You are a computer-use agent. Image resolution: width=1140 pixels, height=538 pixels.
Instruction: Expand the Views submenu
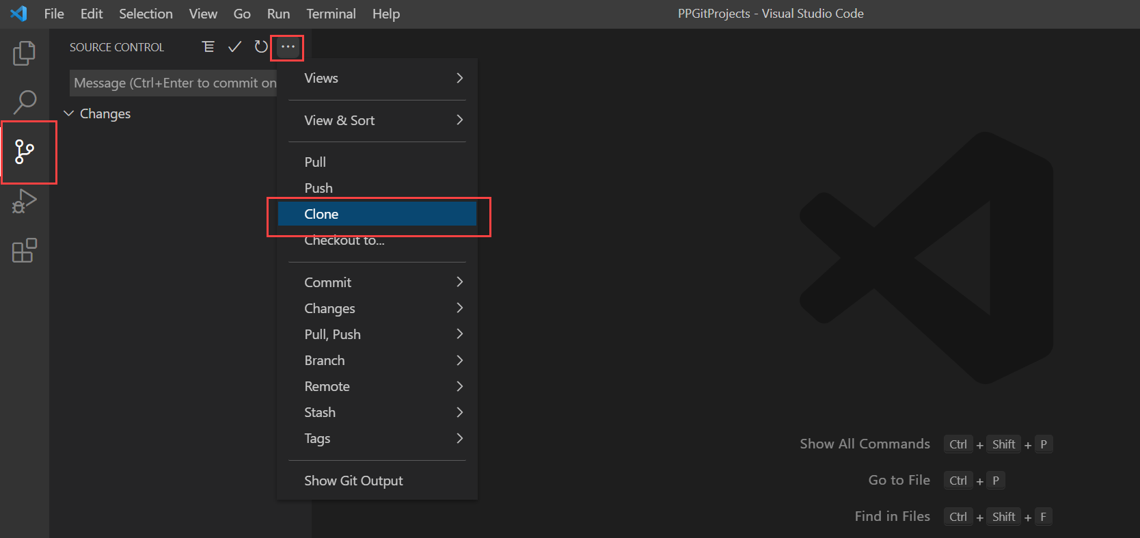coord(377,78)
